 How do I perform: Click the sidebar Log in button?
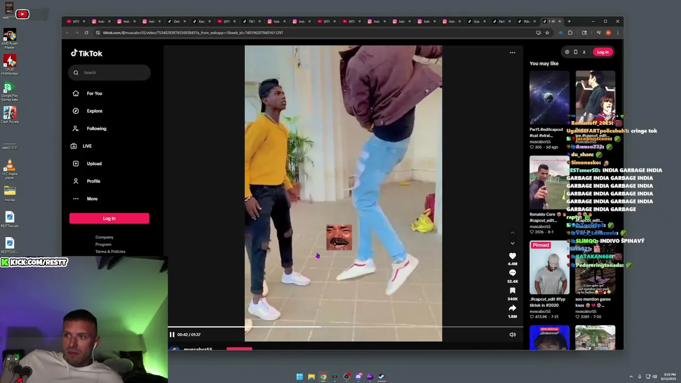pyautogui.click(x=109, y=218)
